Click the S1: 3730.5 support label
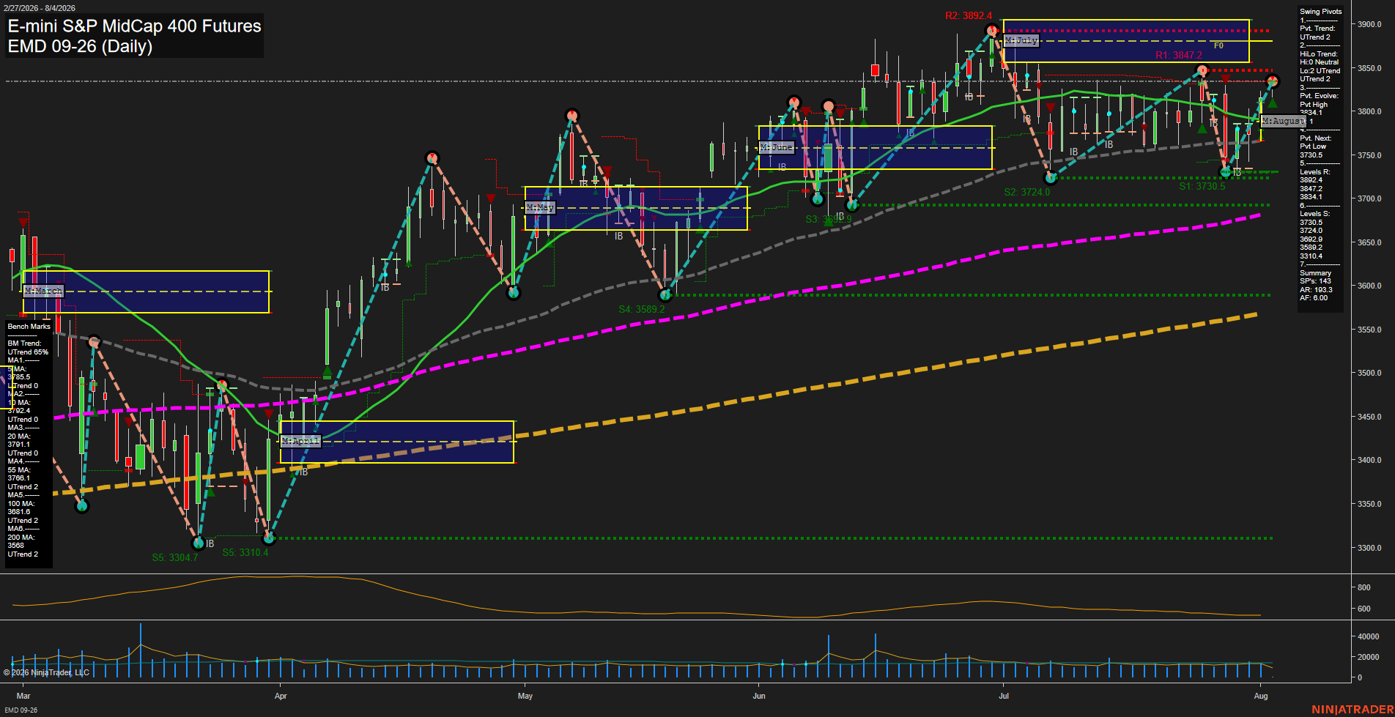This screenshot has width=1395, height=717. click(x=1202, y=186)
